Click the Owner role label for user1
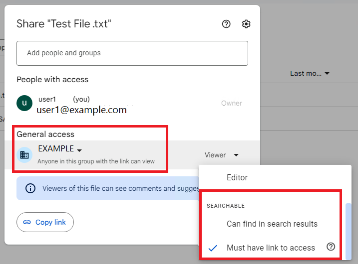Screen dimensions: 358x264 [x=231, y=103]
